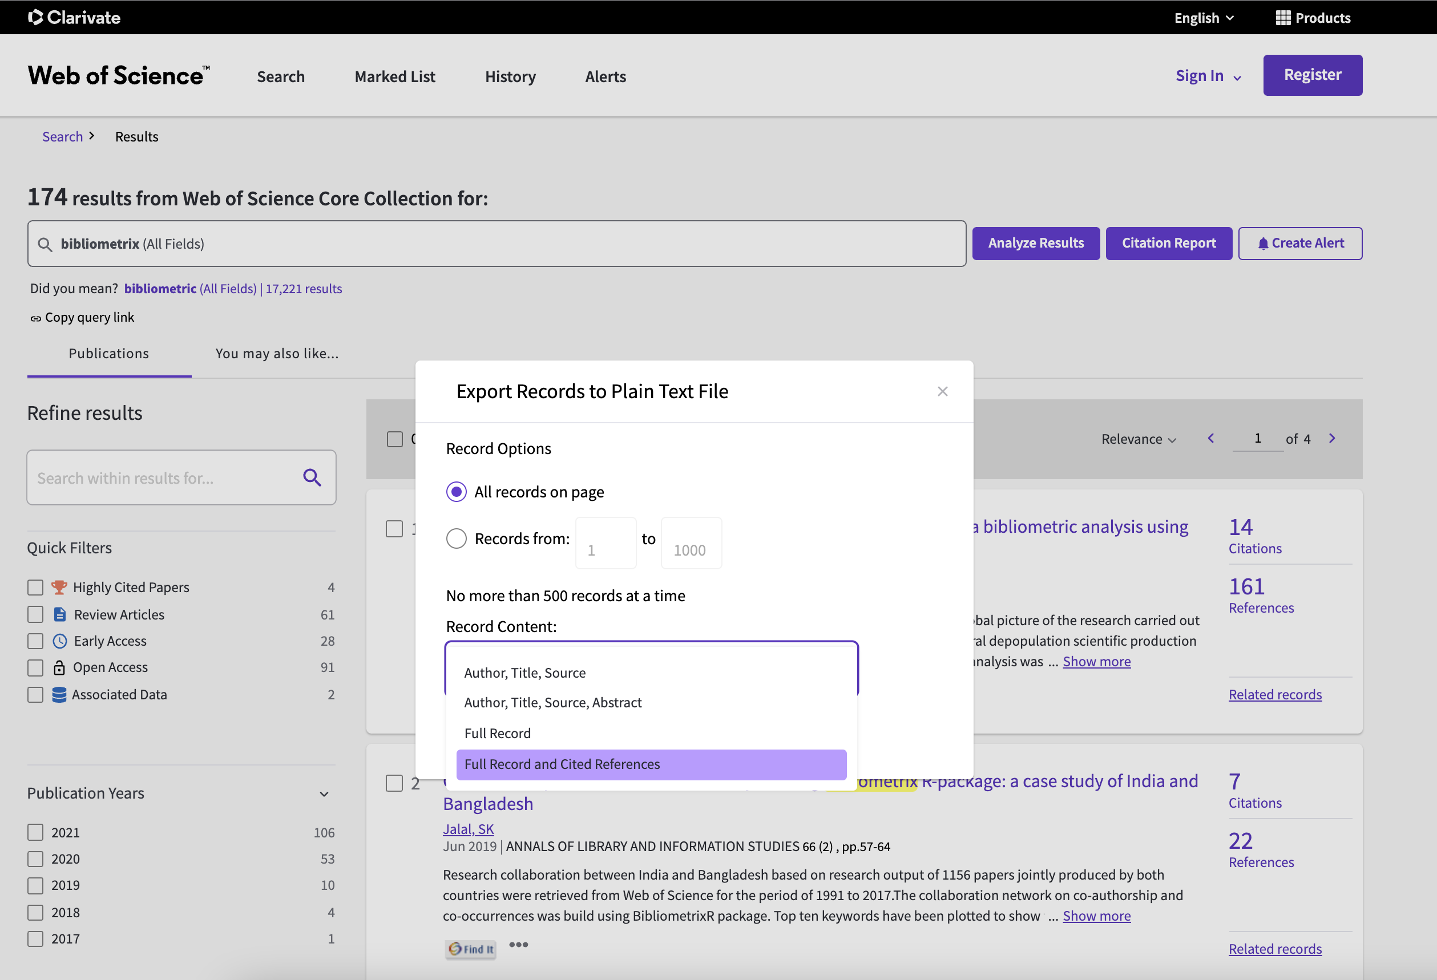Viewport: 1437px width, 980px height.
Task: Go to previous results page arrow
Action: pyautogui.click(x=1210, y=438)
